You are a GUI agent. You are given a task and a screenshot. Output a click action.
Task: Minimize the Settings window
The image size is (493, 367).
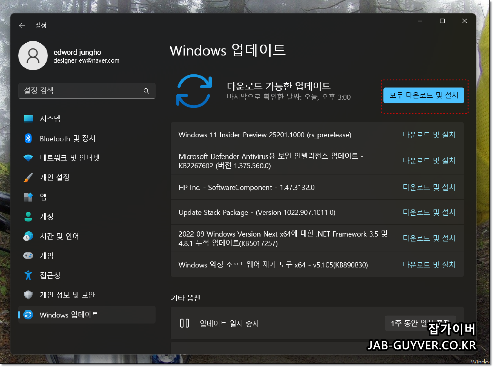420,21
